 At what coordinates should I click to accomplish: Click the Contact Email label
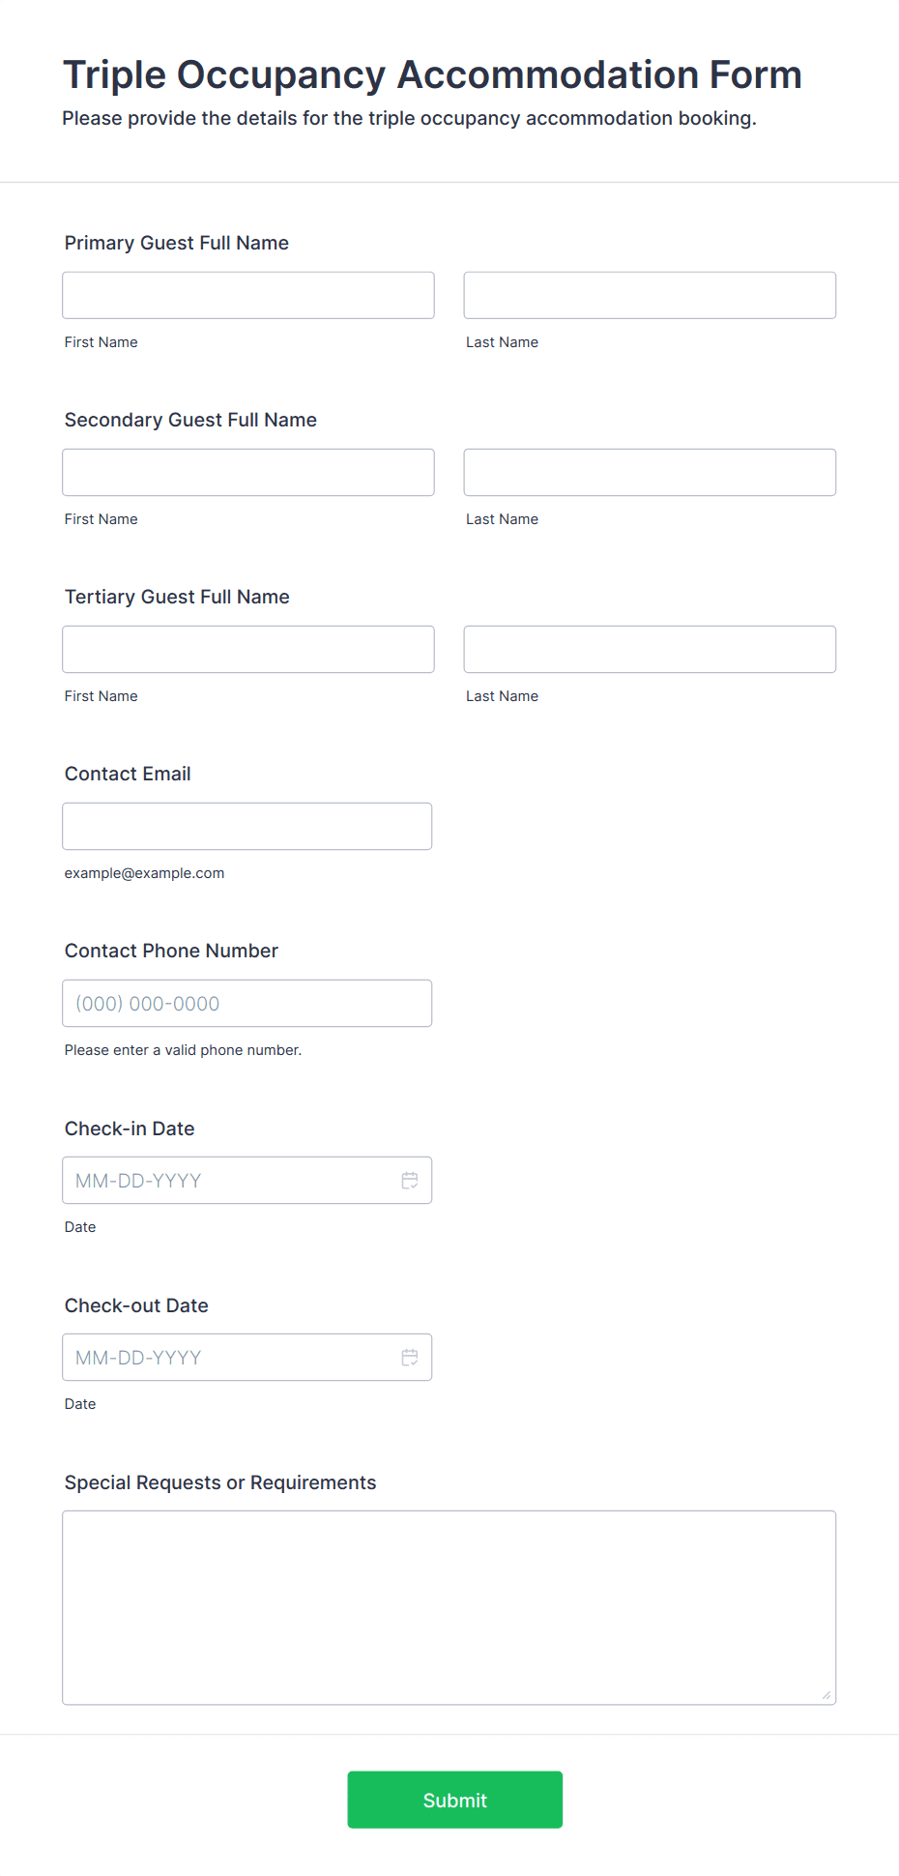[128, 774]
